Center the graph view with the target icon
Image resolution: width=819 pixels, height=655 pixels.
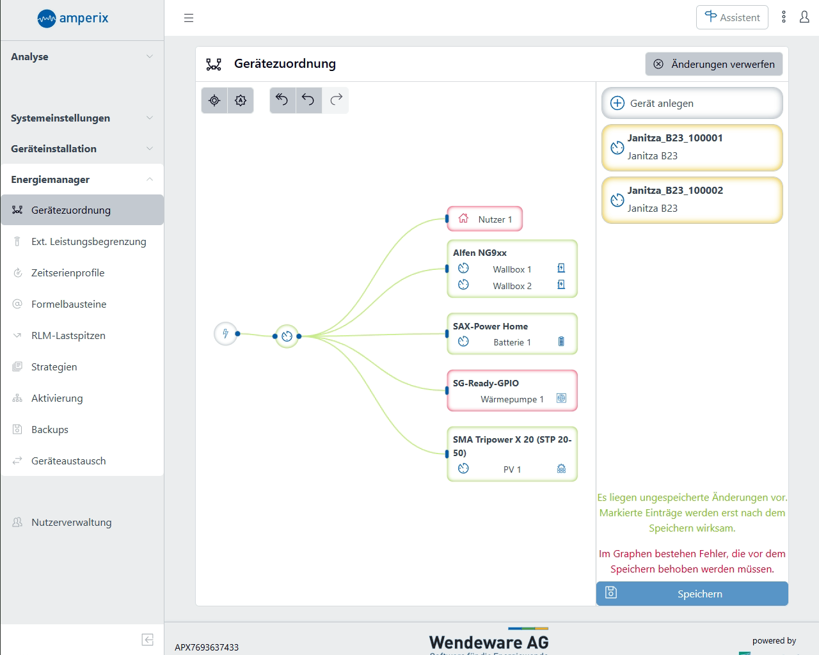point(214,100)
